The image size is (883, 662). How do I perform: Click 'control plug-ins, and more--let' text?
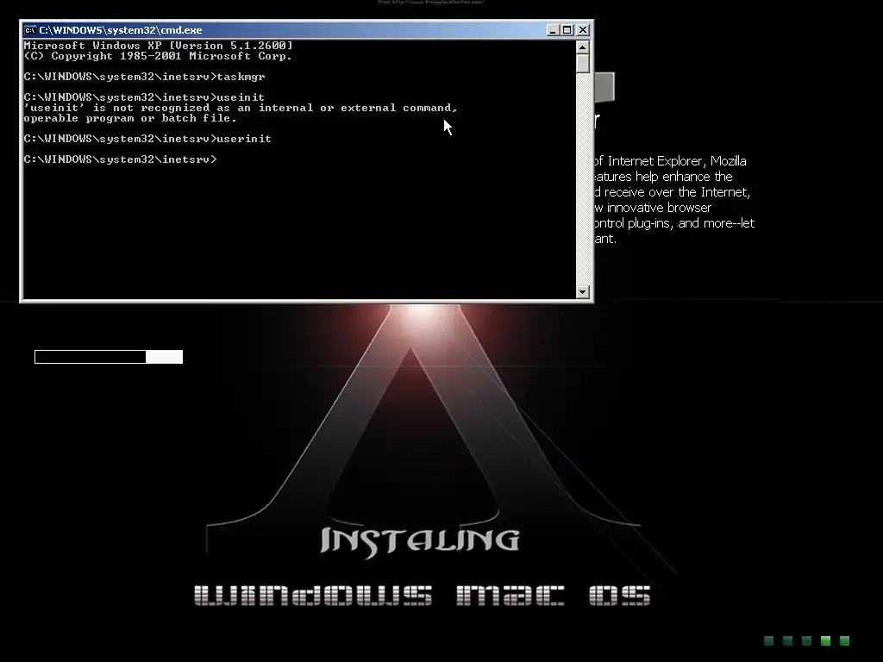(674, 223)
